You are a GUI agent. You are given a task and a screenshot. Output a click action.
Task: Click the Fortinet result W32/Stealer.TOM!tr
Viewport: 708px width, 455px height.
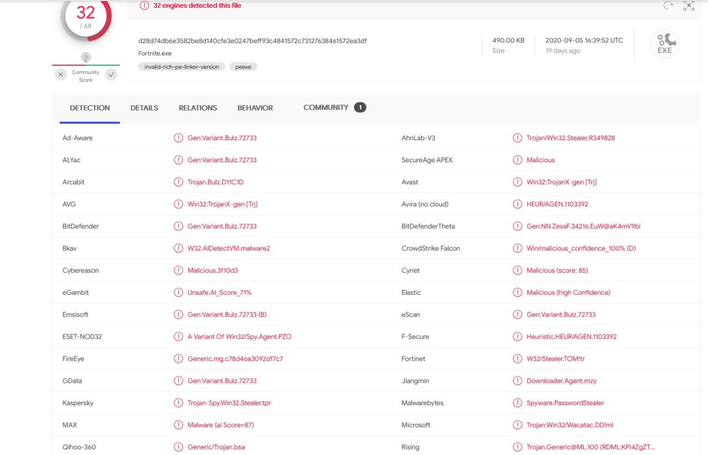pos(556,359)
